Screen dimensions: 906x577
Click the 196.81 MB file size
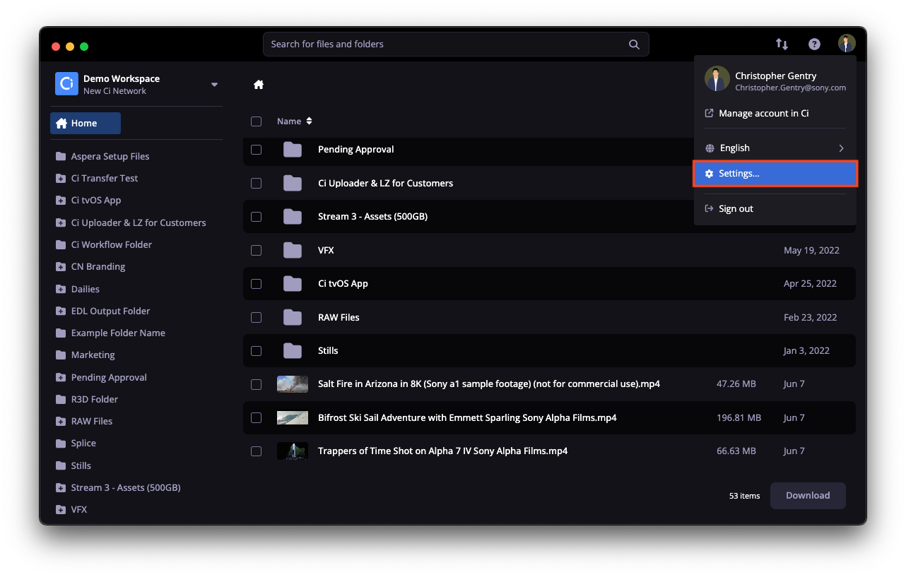click(739, 417)
